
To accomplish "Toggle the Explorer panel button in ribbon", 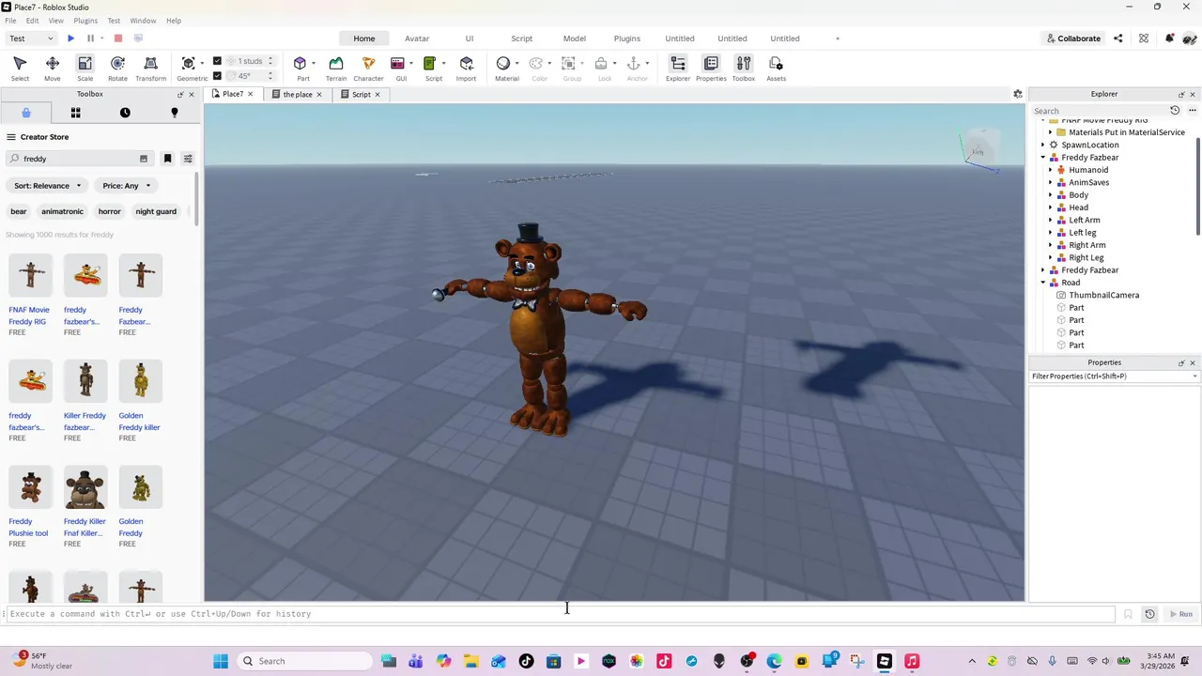I will tap(678, 68).
